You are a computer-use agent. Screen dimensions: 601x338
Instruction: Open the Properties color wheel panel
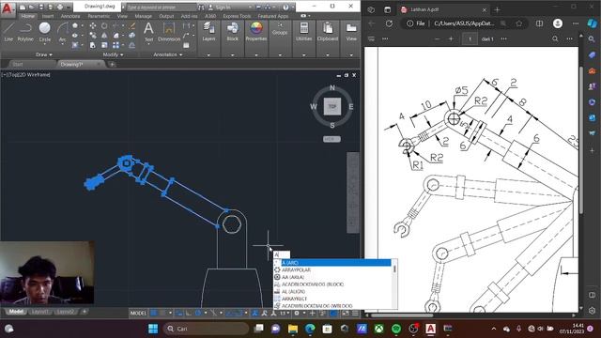click(x=256, y=32)
